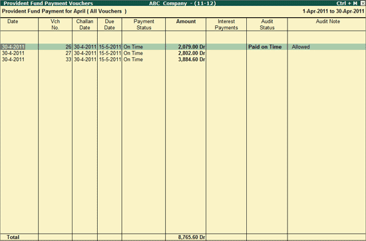The height and width of the screenshot is (241, 366).
Task: Click the Ctrl + M shortcut label
Action: (x=347, y=3)
